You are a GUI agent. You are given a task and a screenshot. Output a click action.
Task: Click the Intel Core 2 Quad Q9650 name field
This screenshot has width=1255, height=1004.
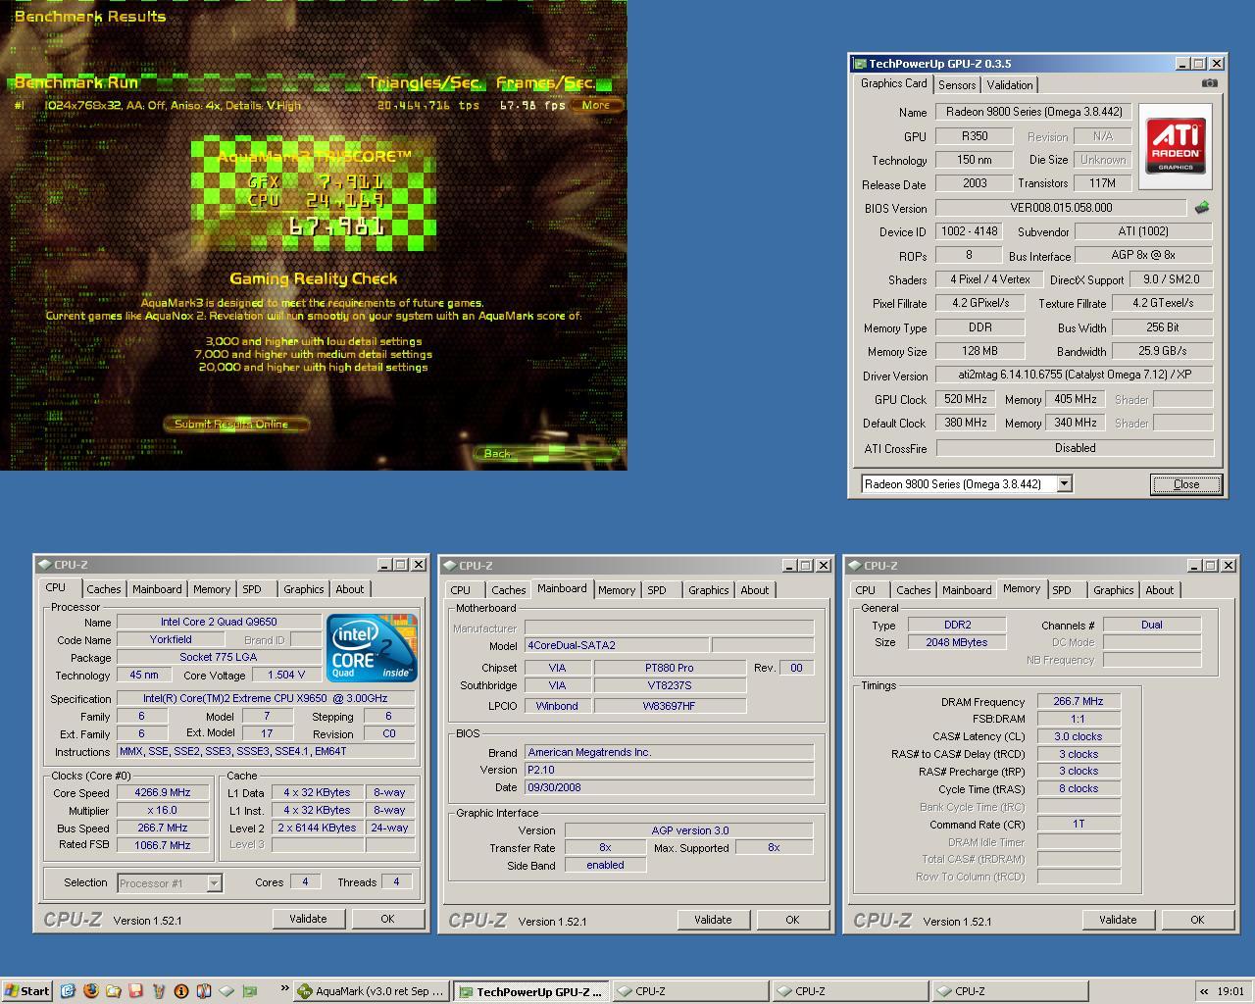tap(219, 622)
